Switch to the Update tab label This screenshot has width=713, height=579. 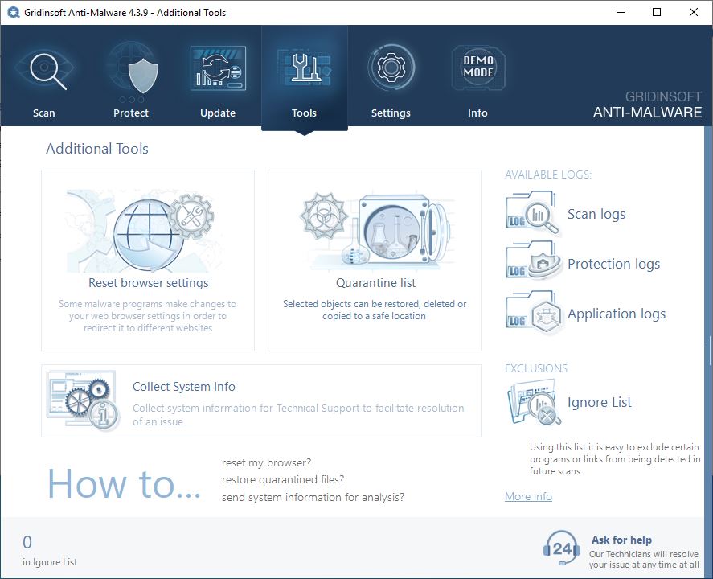(x=218, y=113)
